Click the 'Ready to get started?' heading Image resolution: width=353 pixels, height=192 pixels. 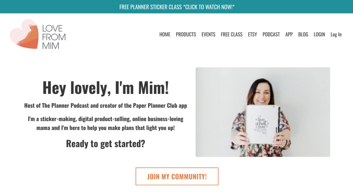click(105, 144)
